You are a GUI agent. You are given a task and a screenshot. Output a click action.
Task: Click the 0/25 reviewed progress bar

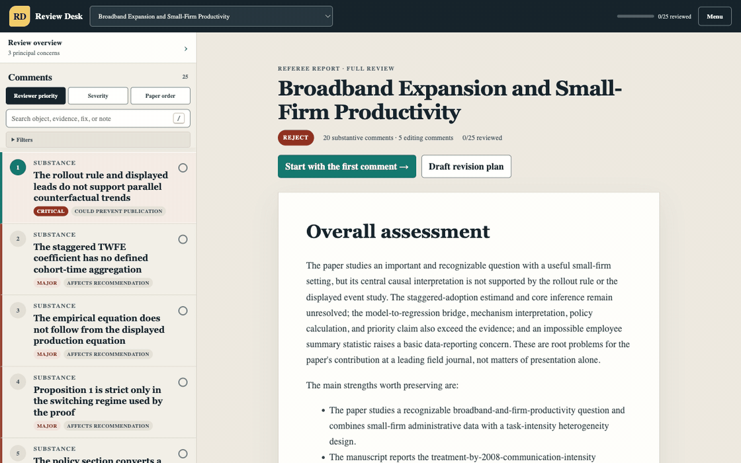point(635,16)
